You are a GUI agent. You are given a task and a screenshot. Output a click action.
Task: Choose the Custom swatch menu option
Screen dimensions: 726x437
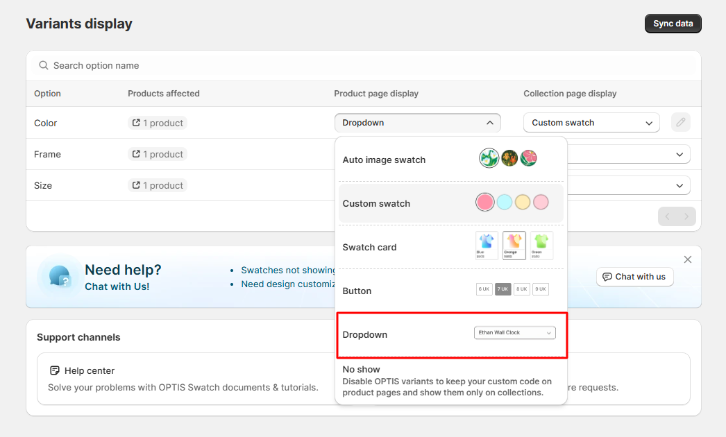point(451,203)
